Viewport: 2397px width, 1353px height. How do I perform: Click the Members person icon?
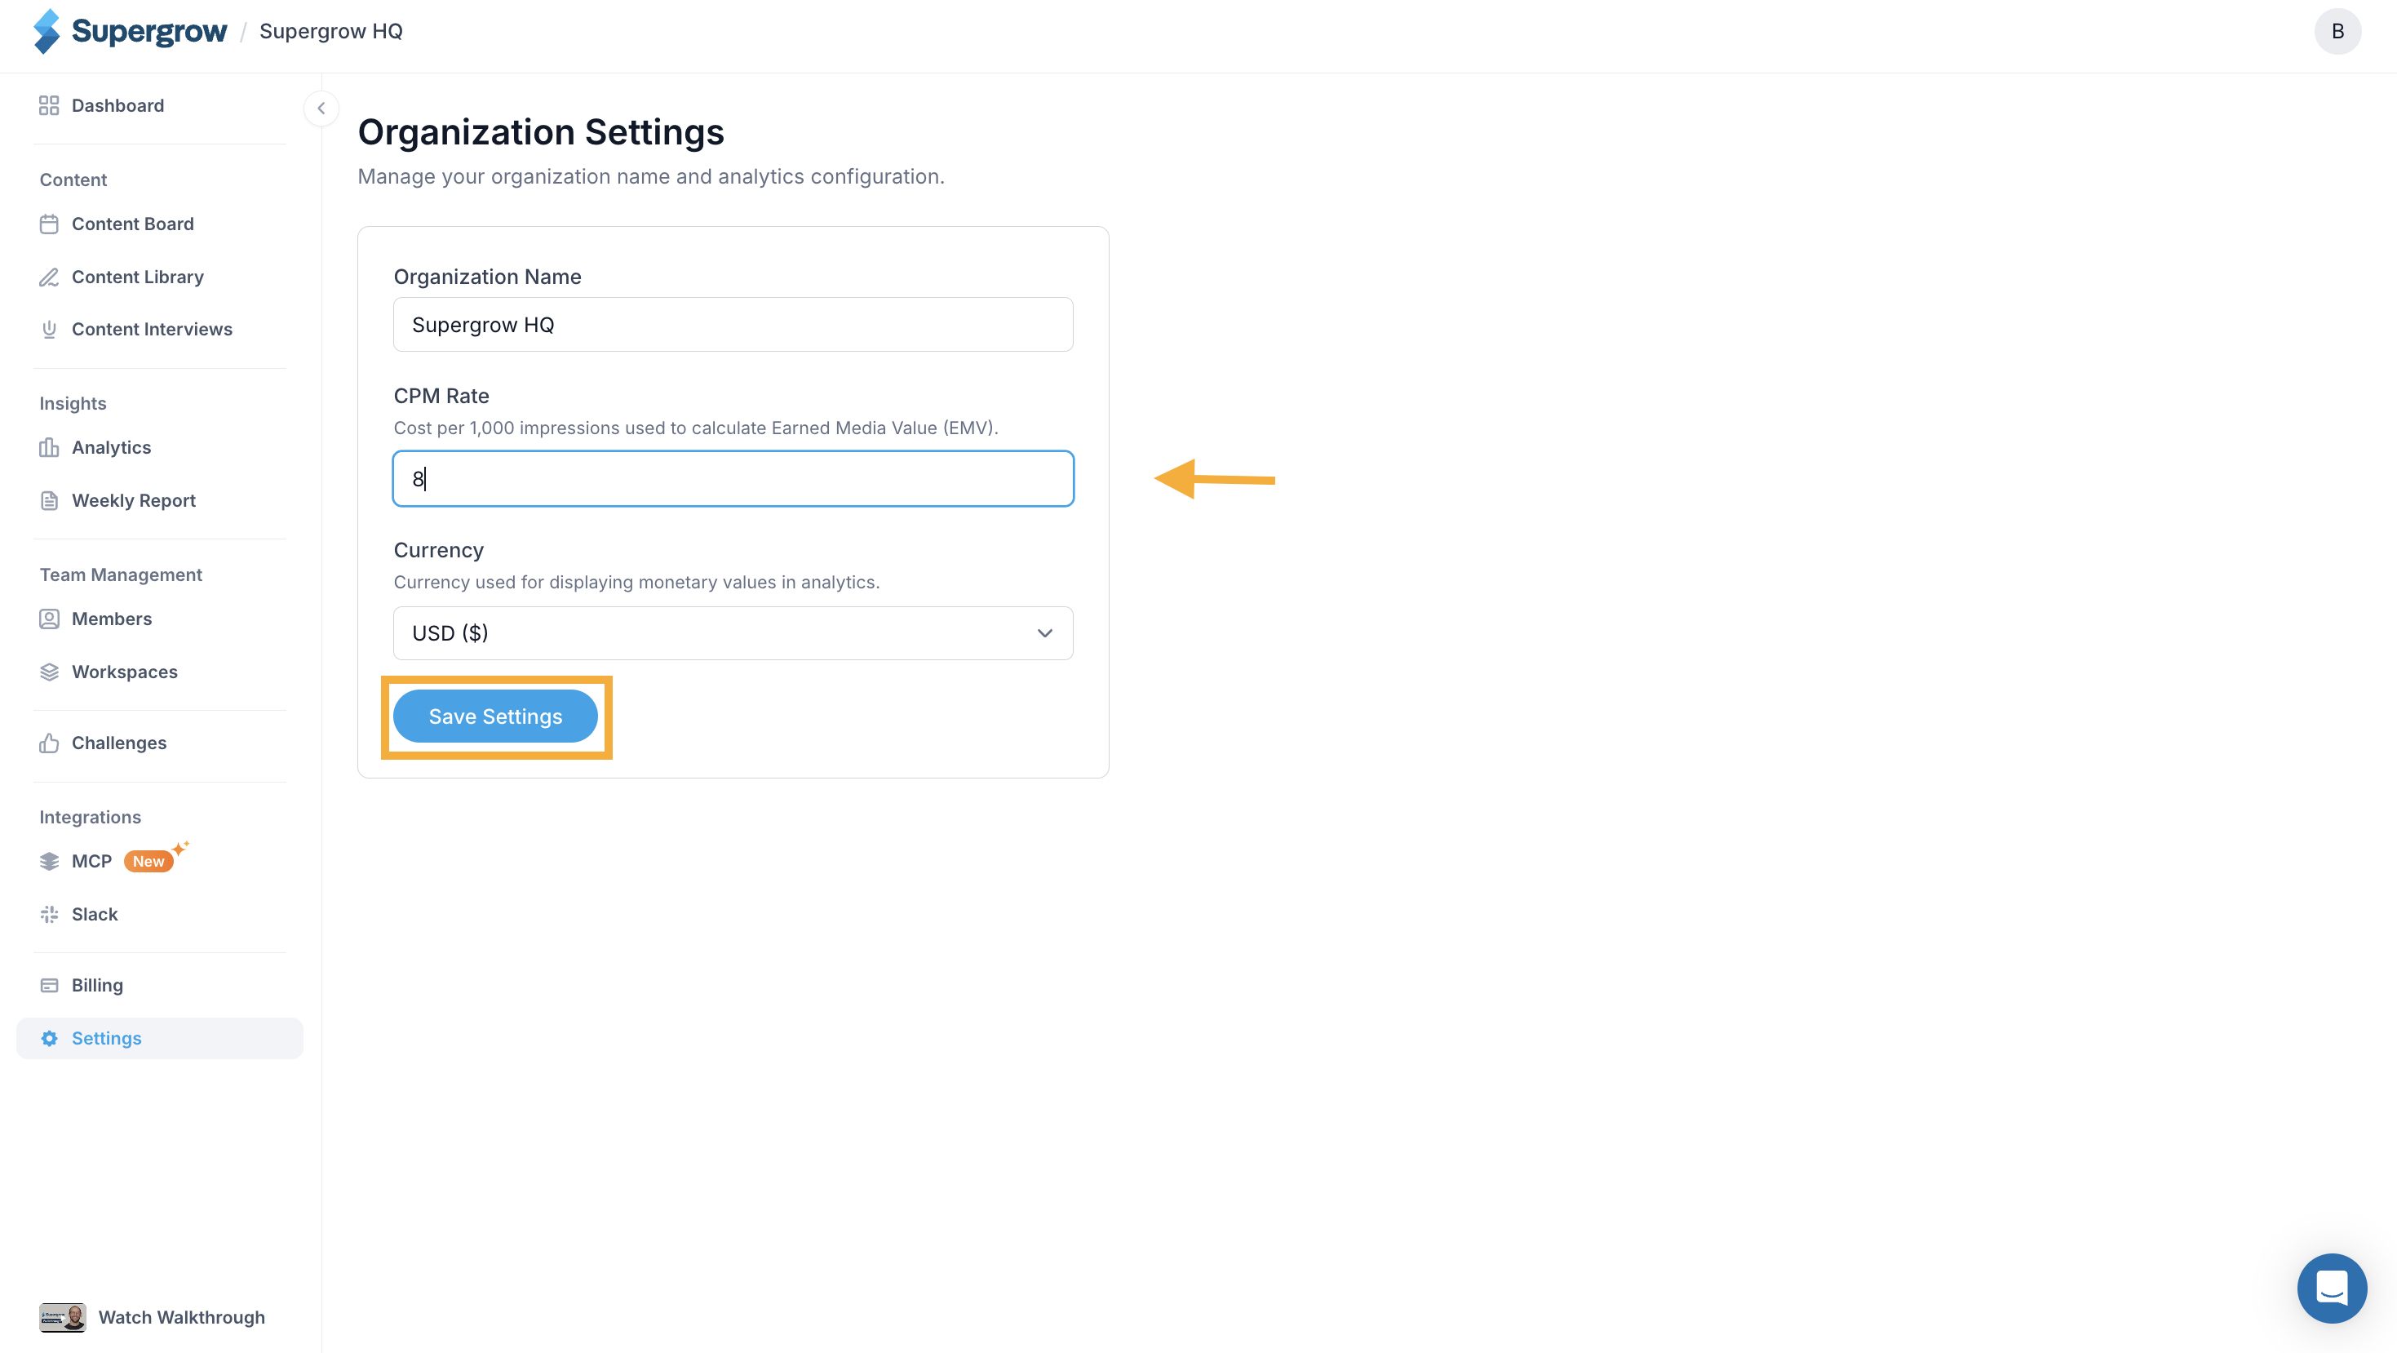point(49,619)
